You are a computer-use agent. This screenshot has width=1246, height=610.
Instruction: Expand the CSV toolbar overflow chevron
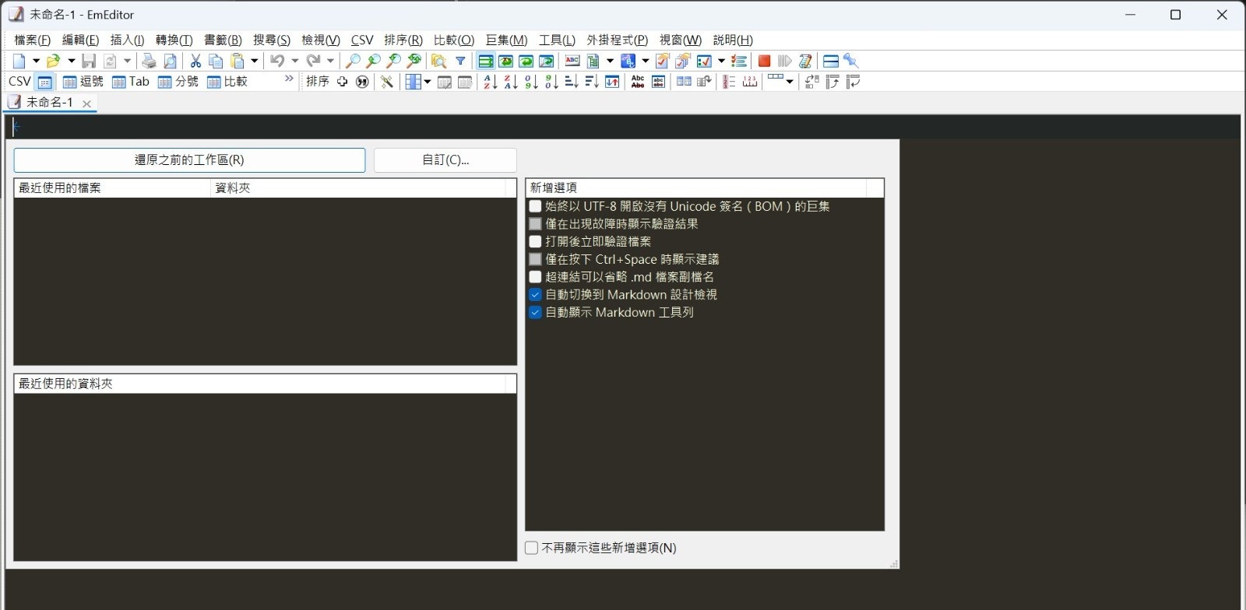tap(289, 79)
